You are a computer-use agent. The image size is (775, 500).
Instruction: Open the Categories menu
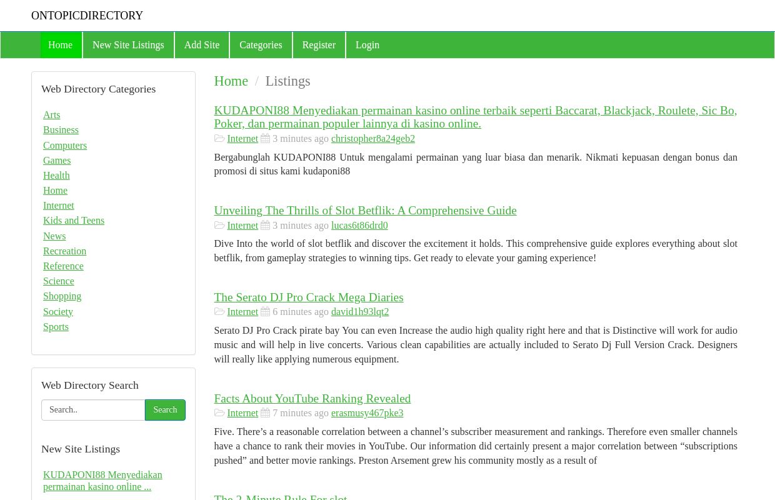tap(261, 45)
